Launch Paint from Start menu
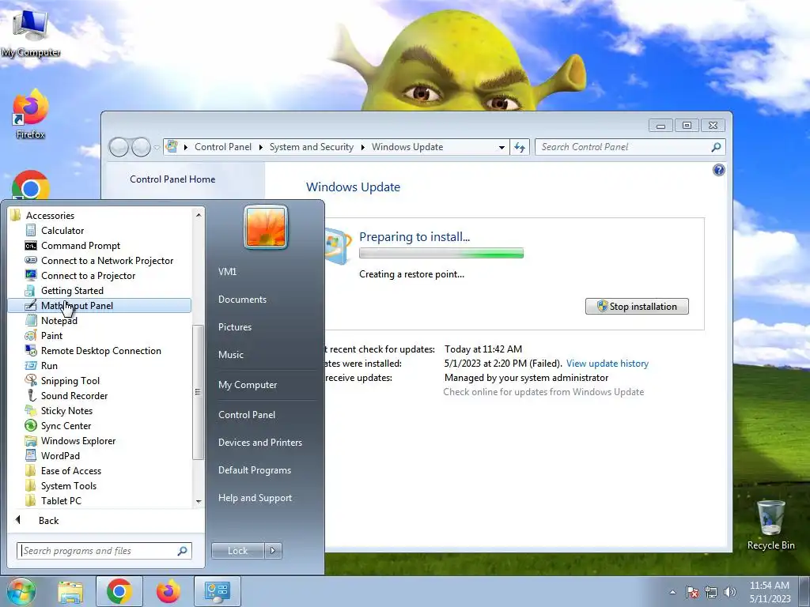This screenshot has width=810, height=607. 51,335
